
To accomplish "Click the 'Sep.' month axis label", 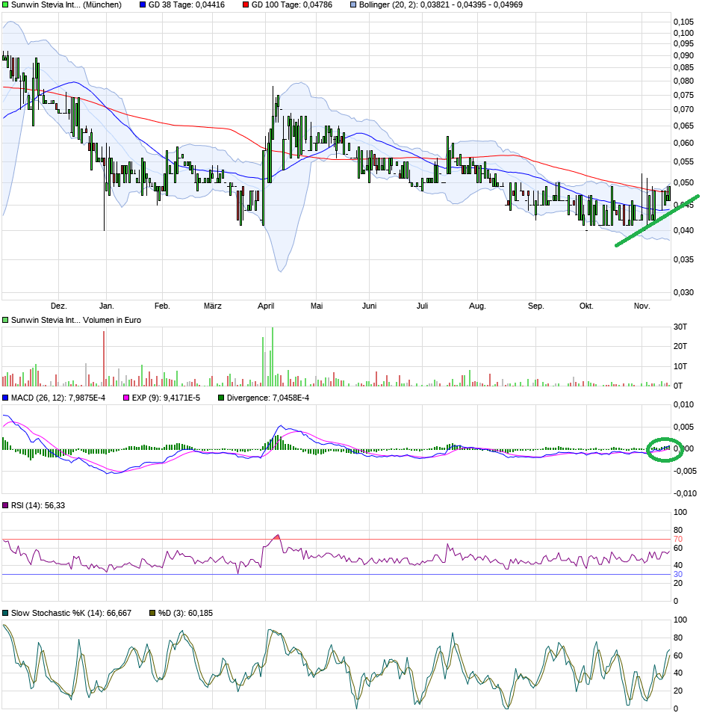I will click(x=536, y=306).
